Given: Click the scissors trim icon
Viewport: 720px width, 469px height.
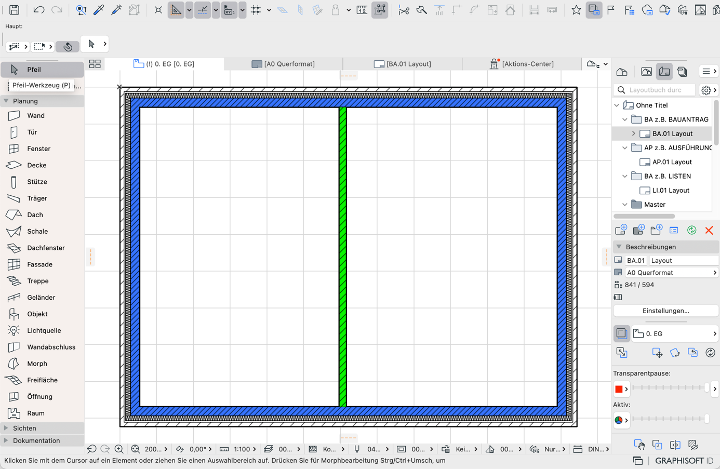Looking at the screenshot, I should 404,10.
